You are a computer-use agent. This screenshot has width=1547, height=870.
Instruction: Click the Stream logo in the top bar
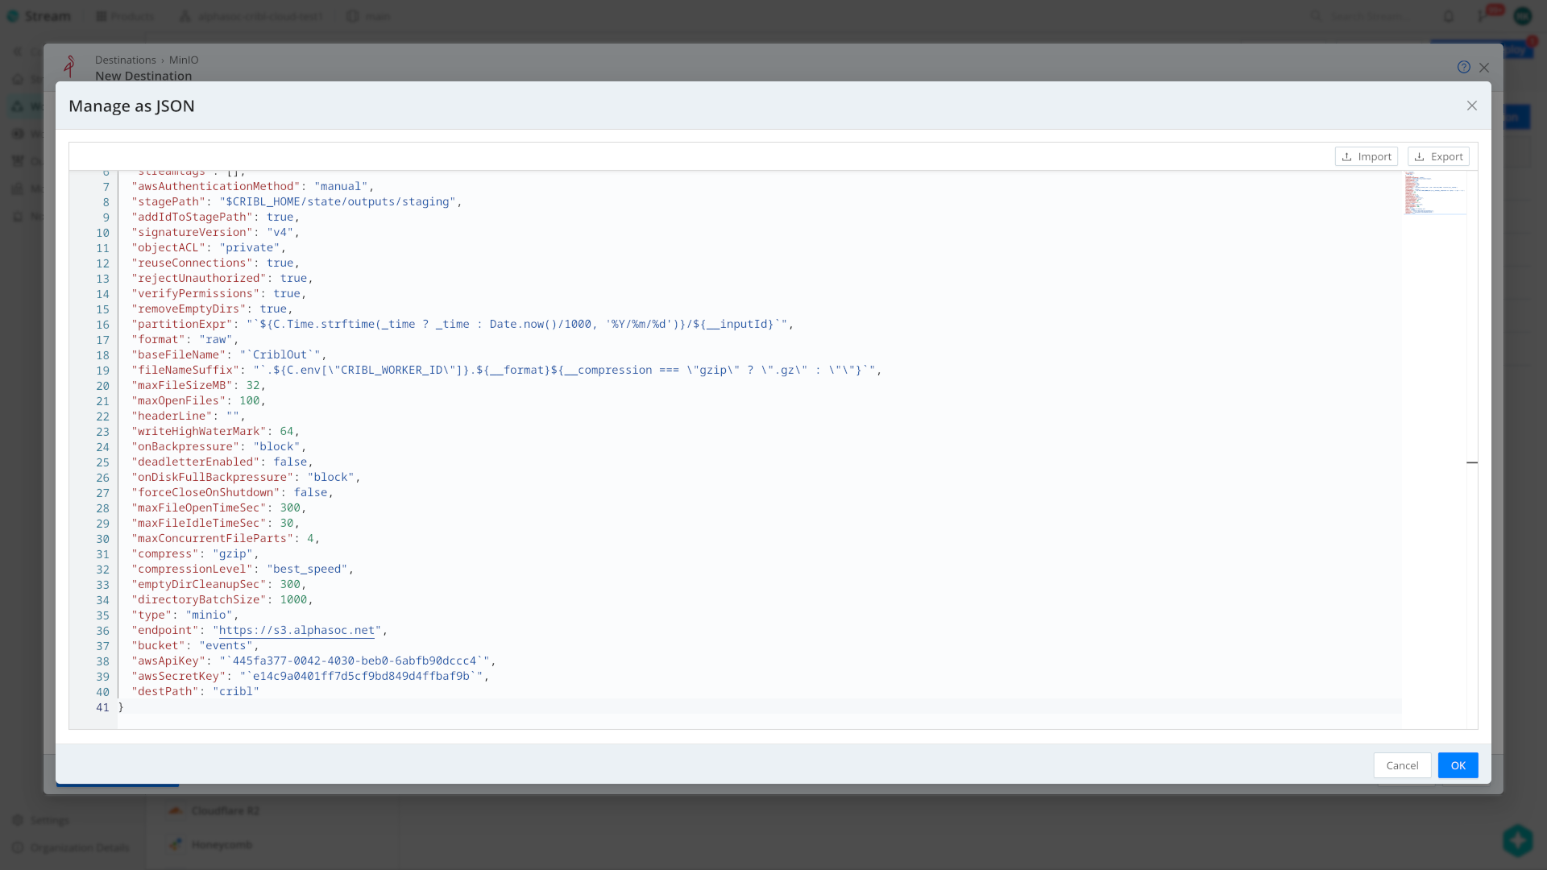pyautogui.click(x=38, y=16)
